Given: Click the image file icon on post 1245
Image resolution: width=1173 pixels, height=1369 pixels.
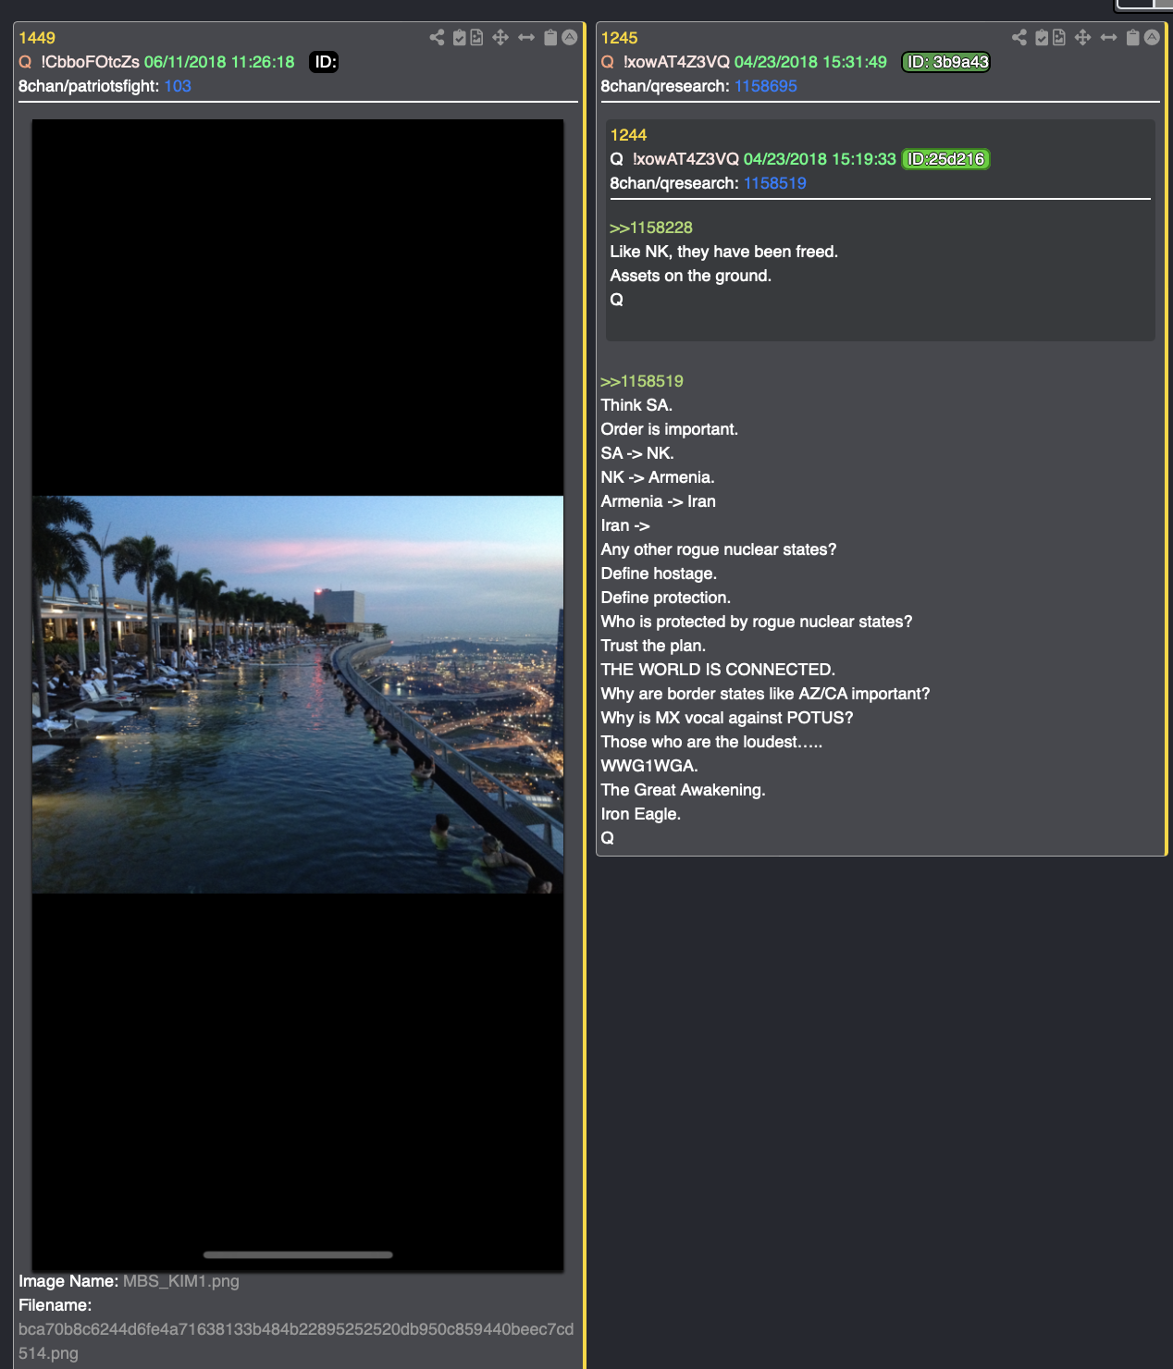Looking at the screenshot, I should tap(1059, 37).
